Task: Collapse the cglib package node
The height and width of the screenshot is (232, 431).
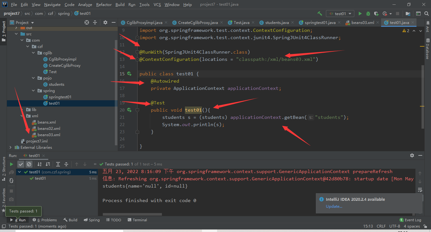Action: (x=33, y=53)
